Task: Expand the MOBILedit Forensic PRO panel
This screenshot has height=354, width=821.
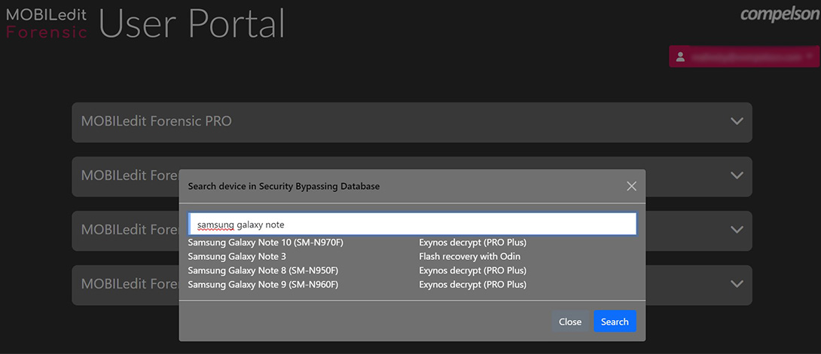Action: point(411,122)
